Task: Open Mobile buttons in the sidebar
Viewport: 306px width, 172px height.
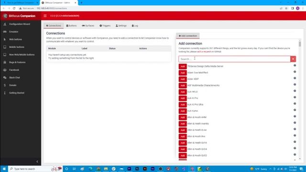Action: (x=17, y=47)
